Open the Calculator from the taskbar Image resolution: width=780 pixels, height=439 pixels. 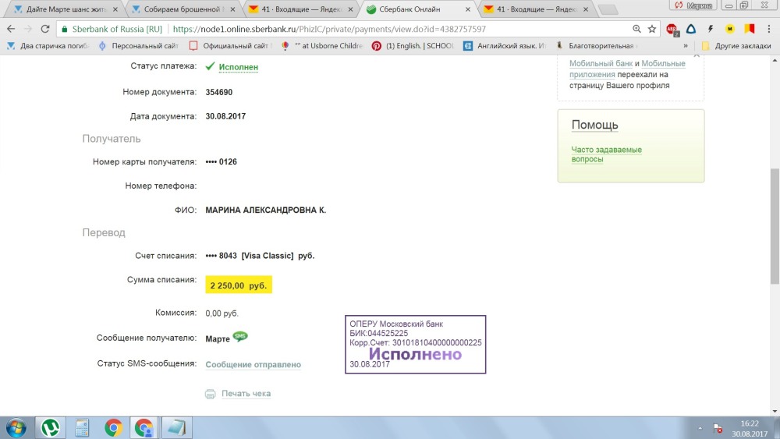point(82,427)
